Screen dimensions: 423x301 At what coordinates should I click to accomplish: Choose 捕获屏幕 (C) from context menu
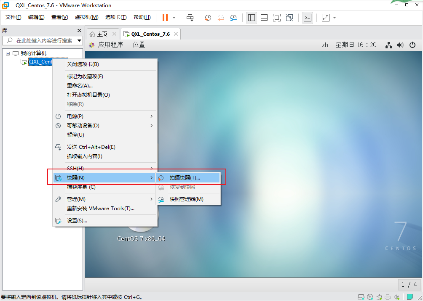point(105,187)
